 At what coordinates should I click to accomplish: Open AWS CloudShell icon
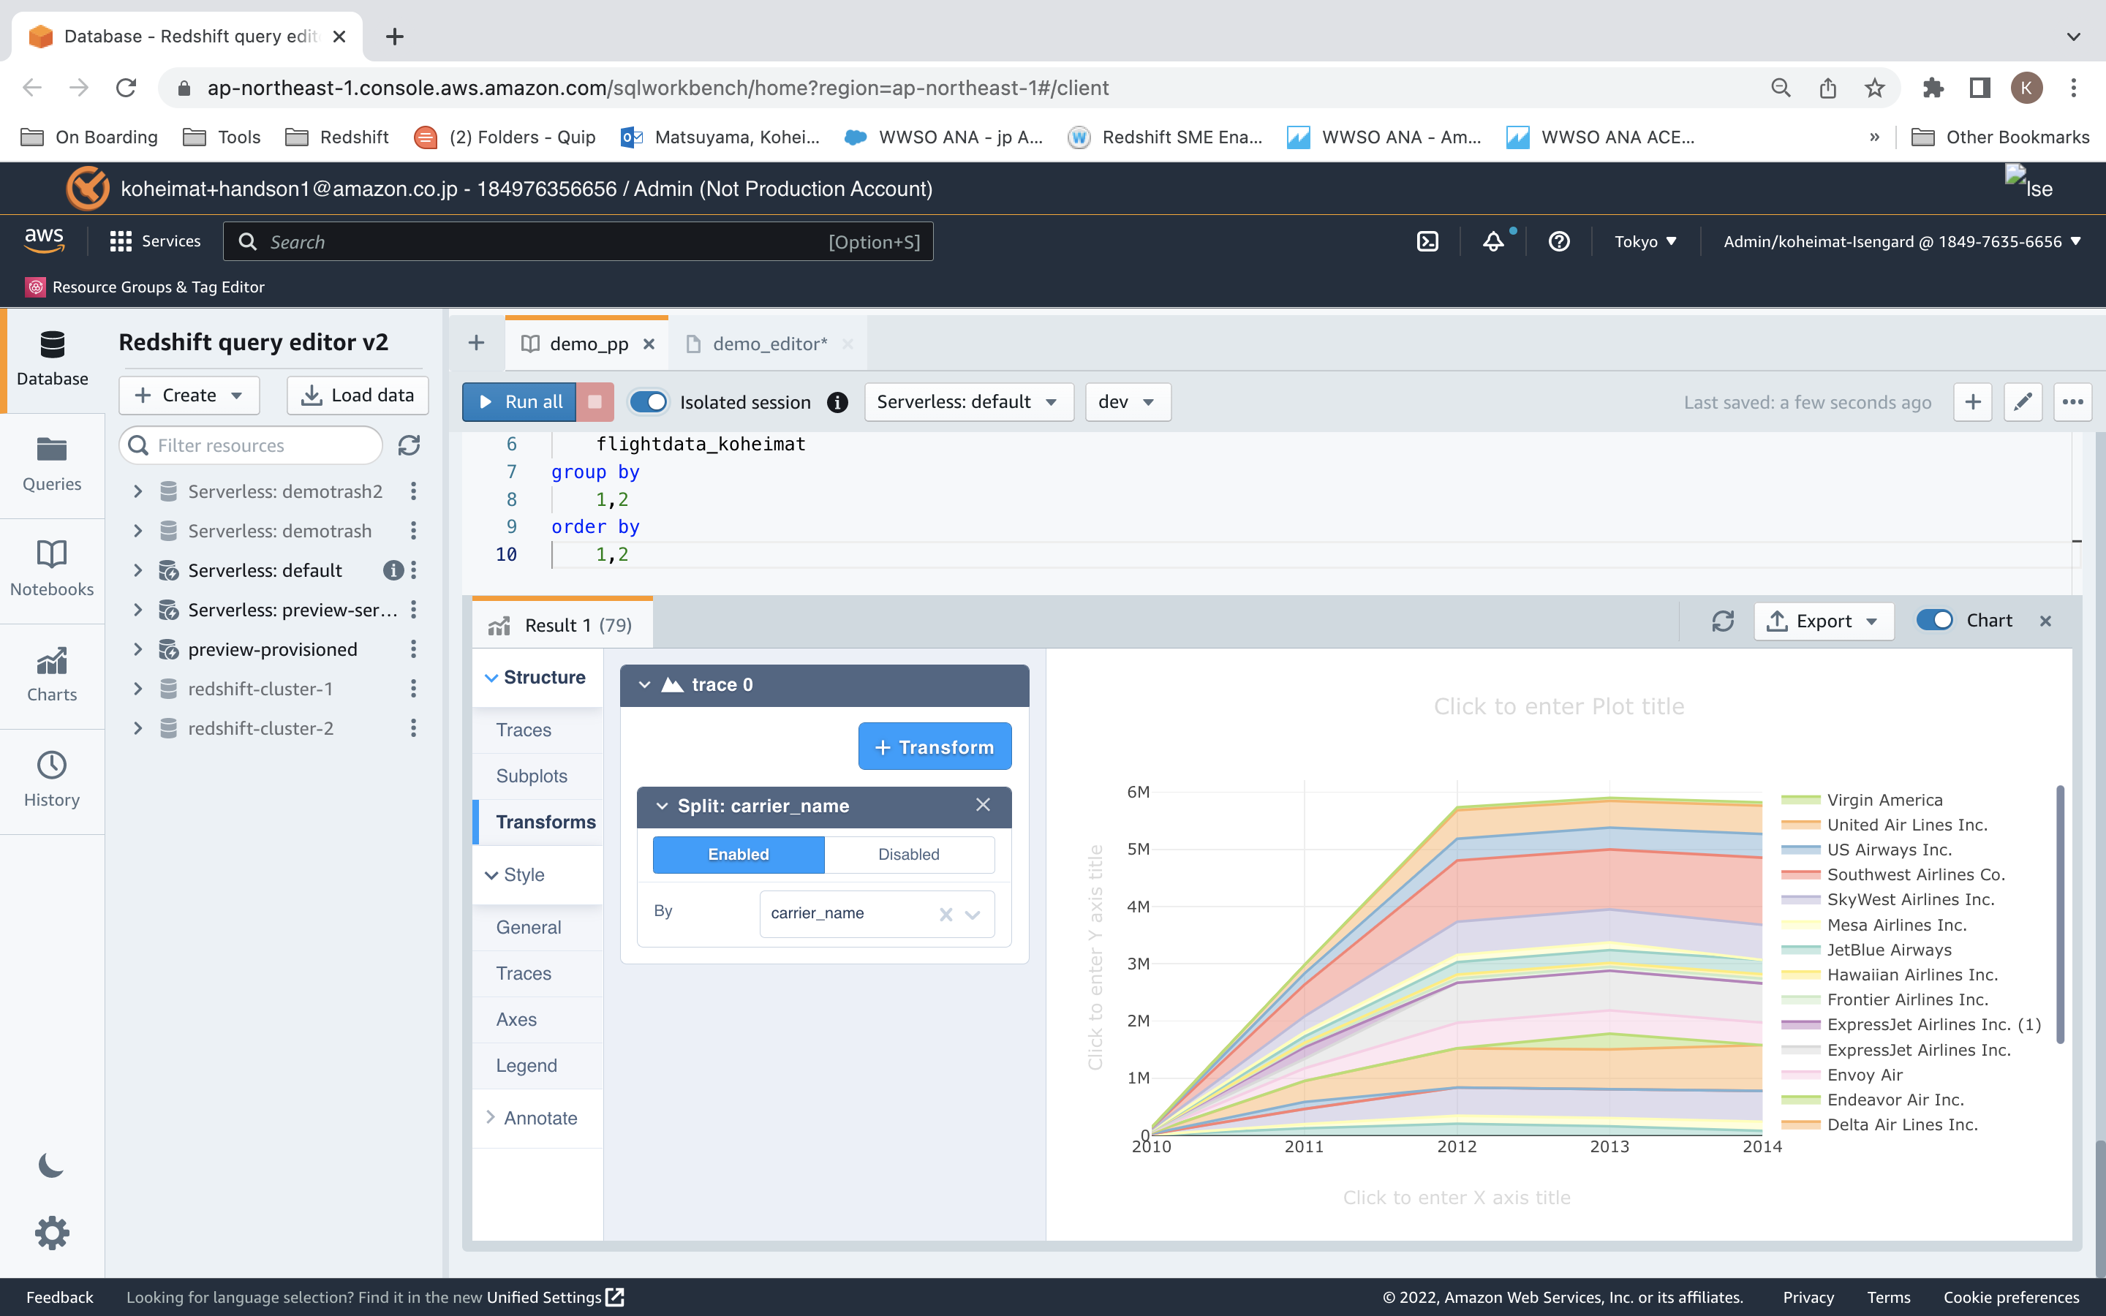coord(1427,242)
